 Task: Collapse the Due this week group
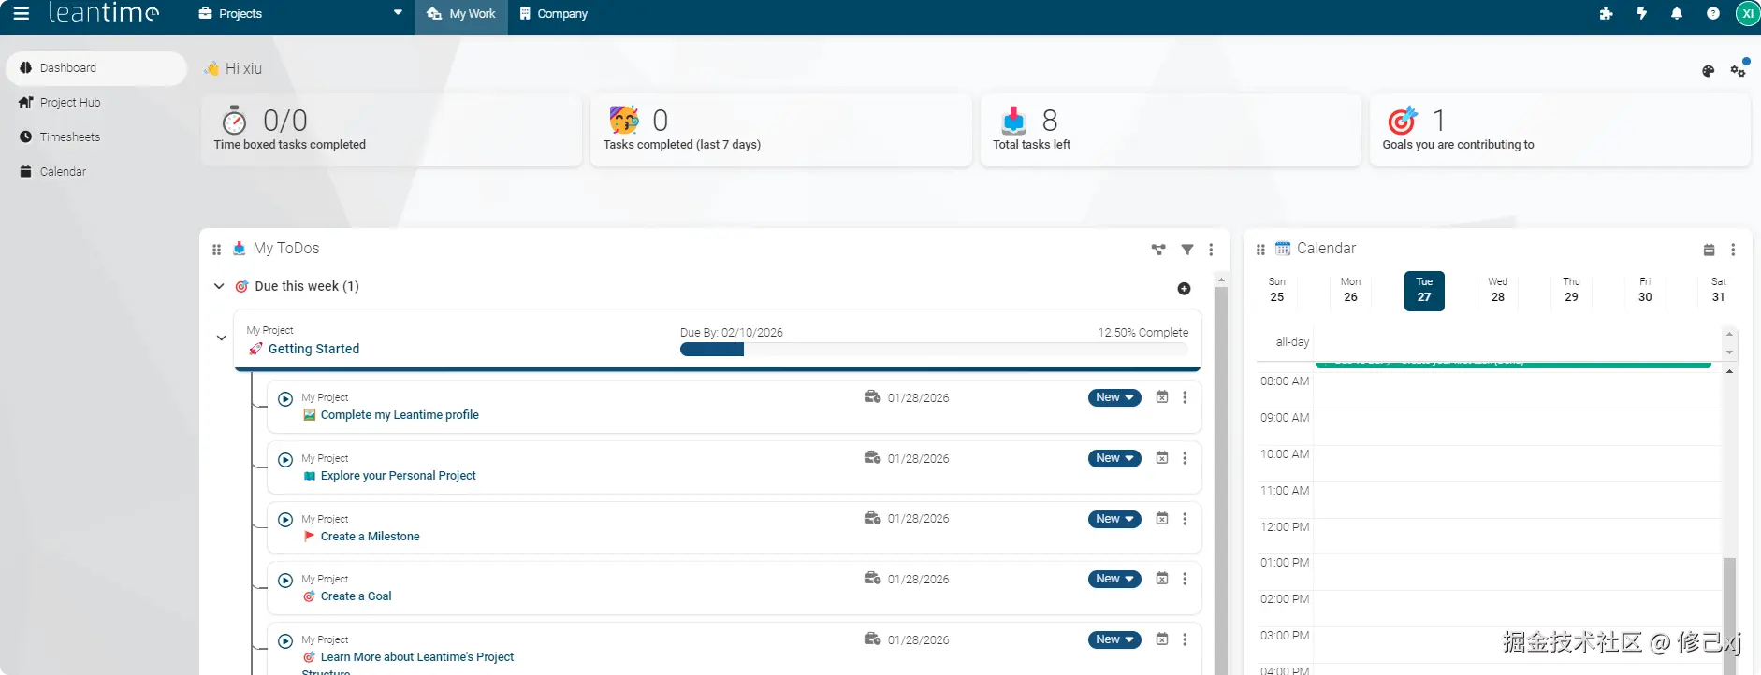pos(219,286)
